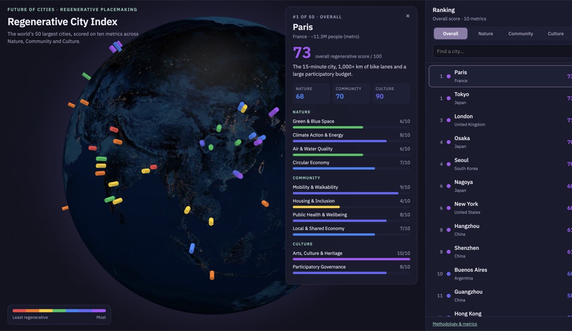The image size is (572, 331).
Task: Switch to the Nature ranking tab
Action: pos(485,34)
